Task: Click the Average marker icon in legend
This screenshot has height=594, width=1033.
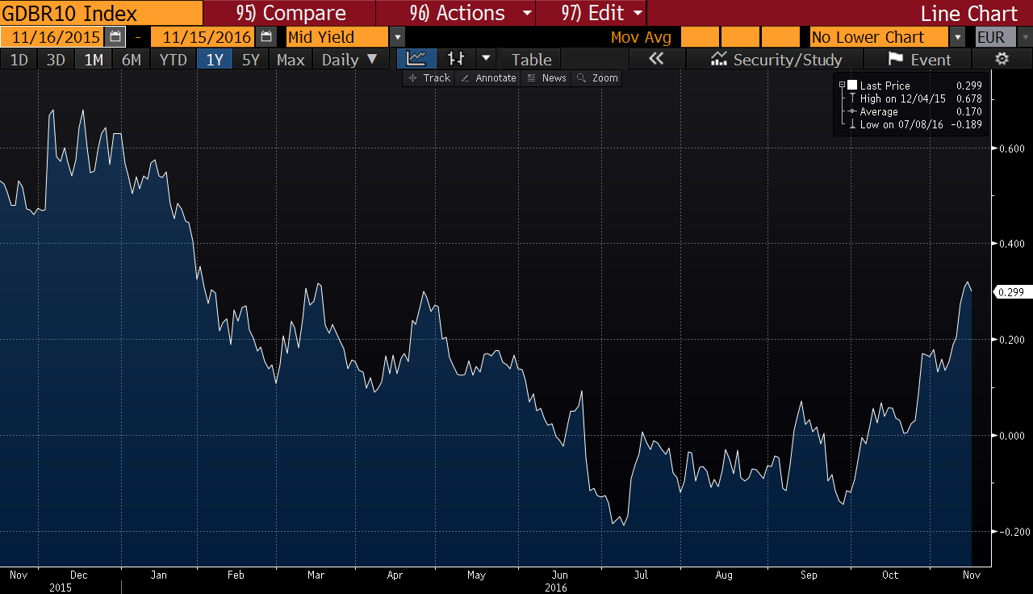Action: click(852, 111)
